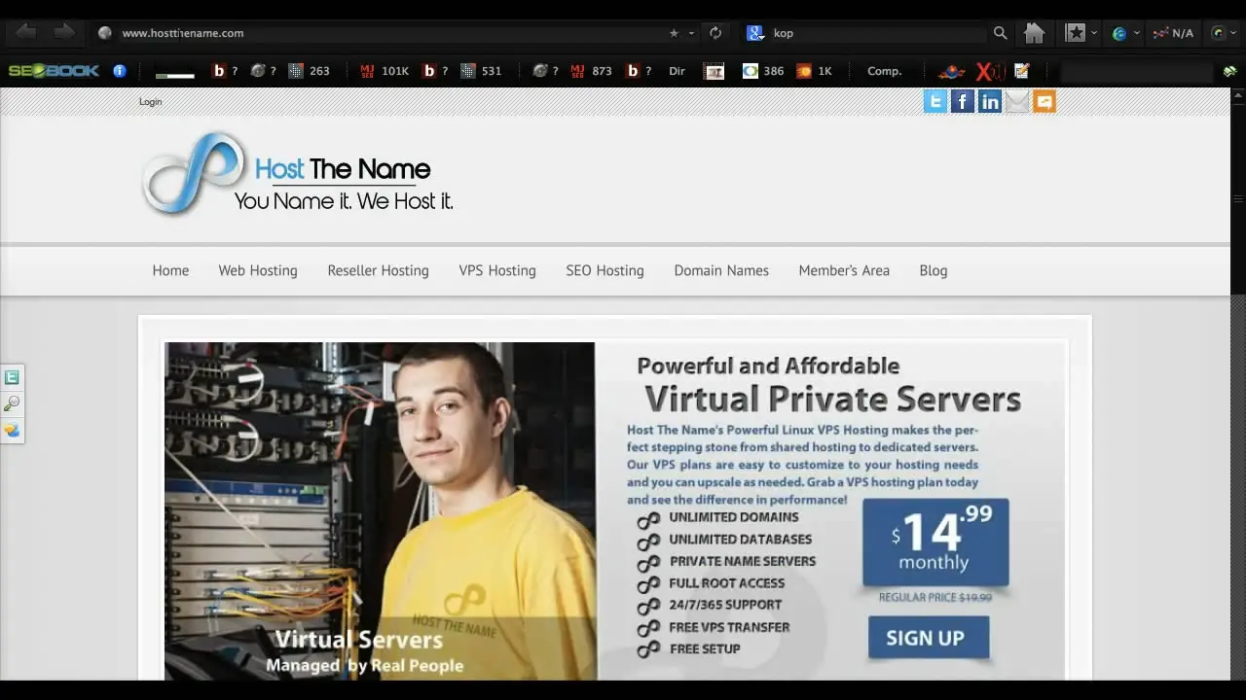Image resolution: width=1246 pixels, height=700 pixels.
Task: Click the Host The Name logo
Action: [297, 175]
